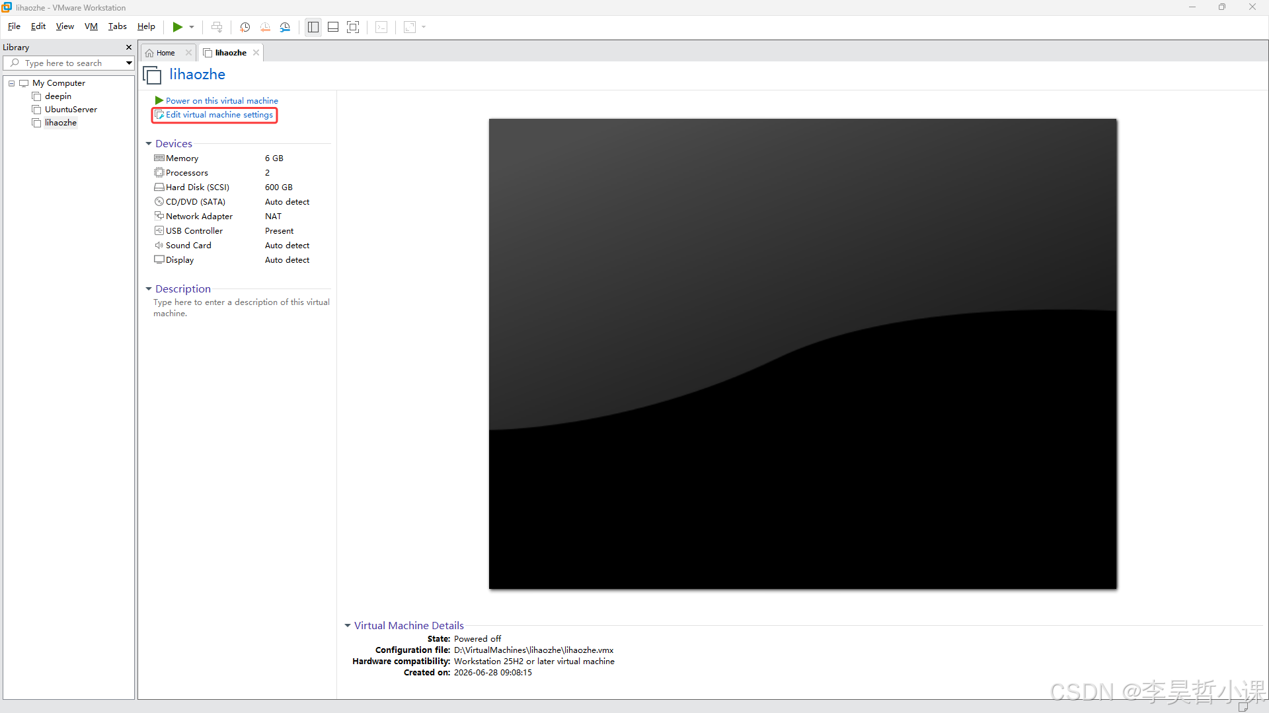Collapse the Virtual Machine Details section

point(348,626)
